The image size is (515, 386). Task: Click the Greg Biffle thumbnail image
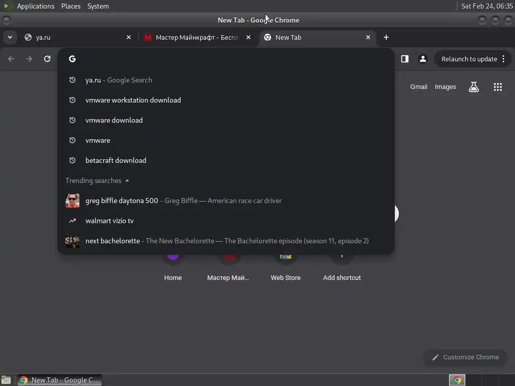point(72,201)
